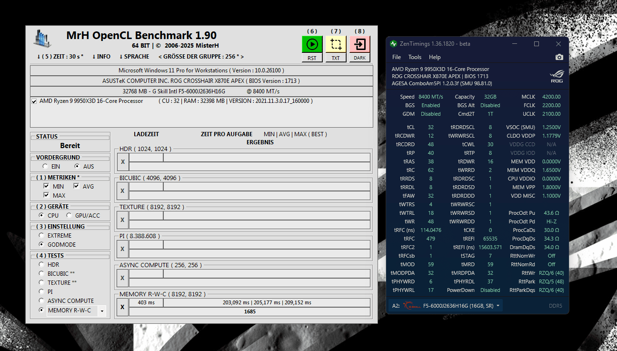617x351 pixels.
Task: Open the ZEIT : 30 s setting
Action: (60, 57)
